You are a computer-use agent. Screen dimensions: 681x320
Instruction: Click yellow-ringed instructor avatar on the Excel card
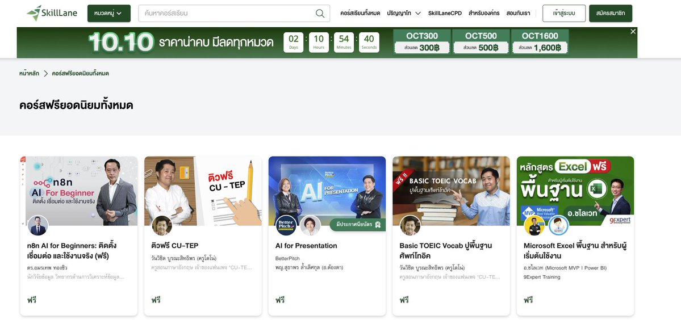(534, 225)
